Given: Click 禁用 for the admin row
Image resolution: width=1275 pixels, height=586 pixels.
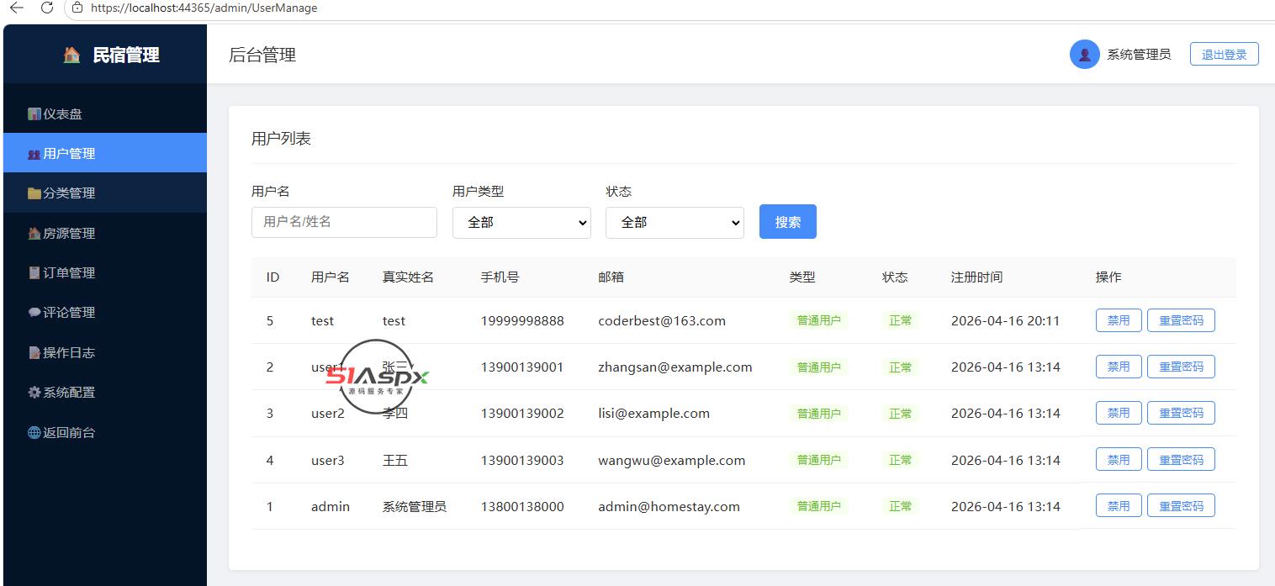Looking at the screenshot, I should coord(1119,506).
